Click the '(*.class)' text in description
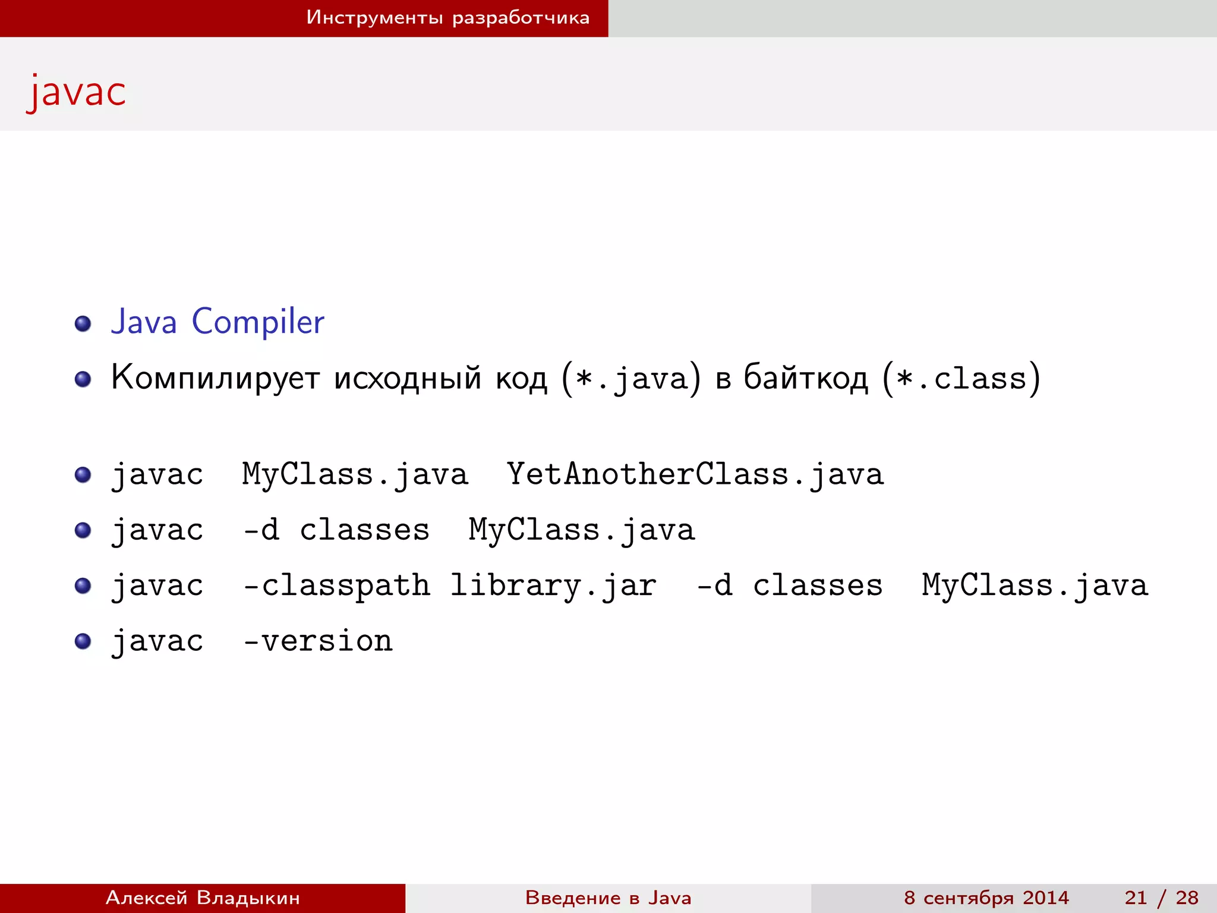Image resolution: width=1217 pixels, height=913 pixels. (x=961, y=378)
